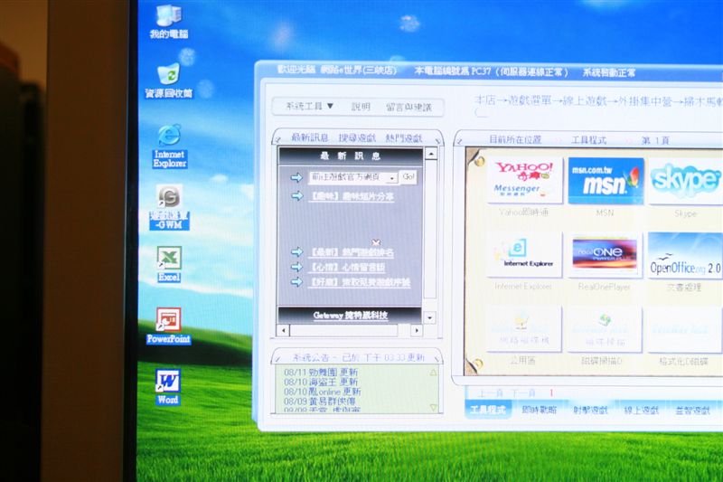
Task: Open the RealOnePlayer tile
Action: pyautogui.click(x=605, y=255)
